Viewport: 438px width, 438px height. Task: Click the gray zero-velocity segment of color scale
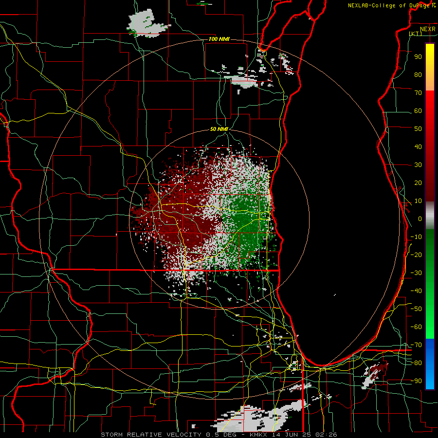[430, 216]
